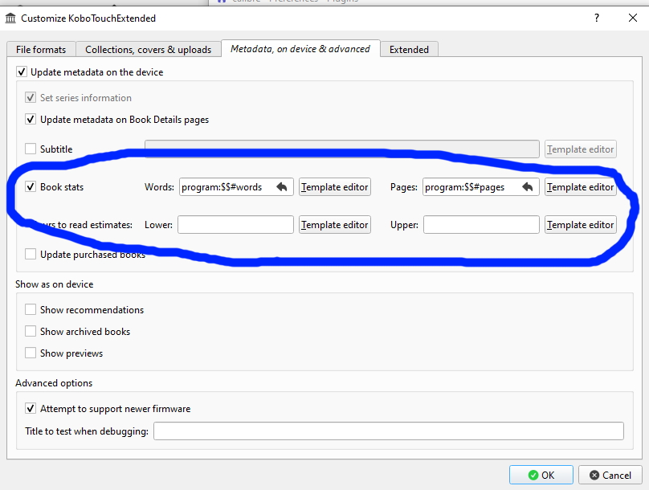Reset the Words template with its undo arrow

click(x=282, y=187)
